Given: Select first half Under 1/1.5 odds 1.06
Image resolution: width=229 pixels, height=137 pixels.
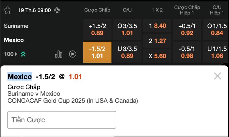Looking at the screenshot, I should pos(217,52).
